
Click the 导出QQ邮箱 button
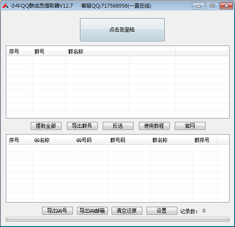92,211
